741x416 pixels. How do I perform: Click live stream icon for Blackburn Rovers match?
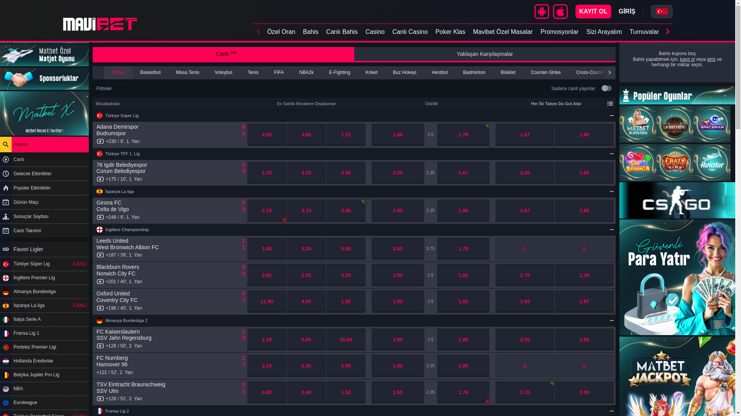(100, 282)
